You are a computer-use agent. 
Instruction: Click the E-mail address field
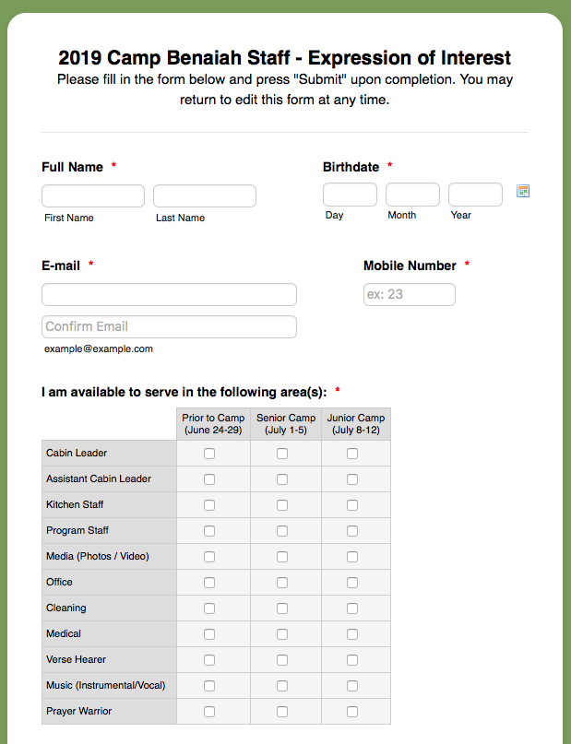point(169,294)
